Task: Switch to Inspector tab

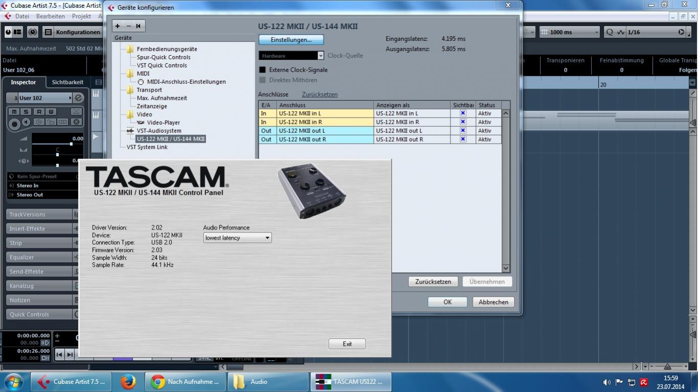Action: click(24, 82)
